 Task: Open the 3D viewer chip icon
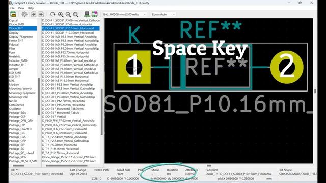pyautogui.click(x=87, y=14)
